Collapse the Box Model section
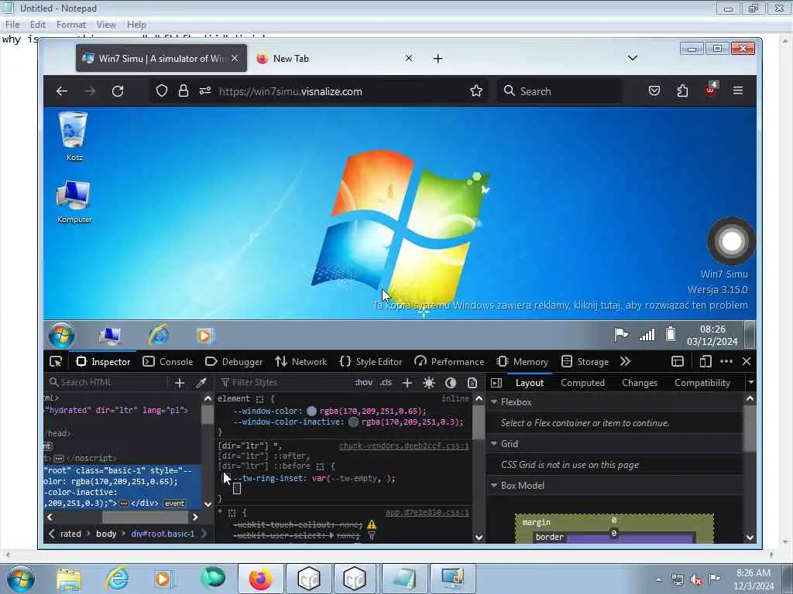Viewport: 793px width, 594px height. point(495,486)
